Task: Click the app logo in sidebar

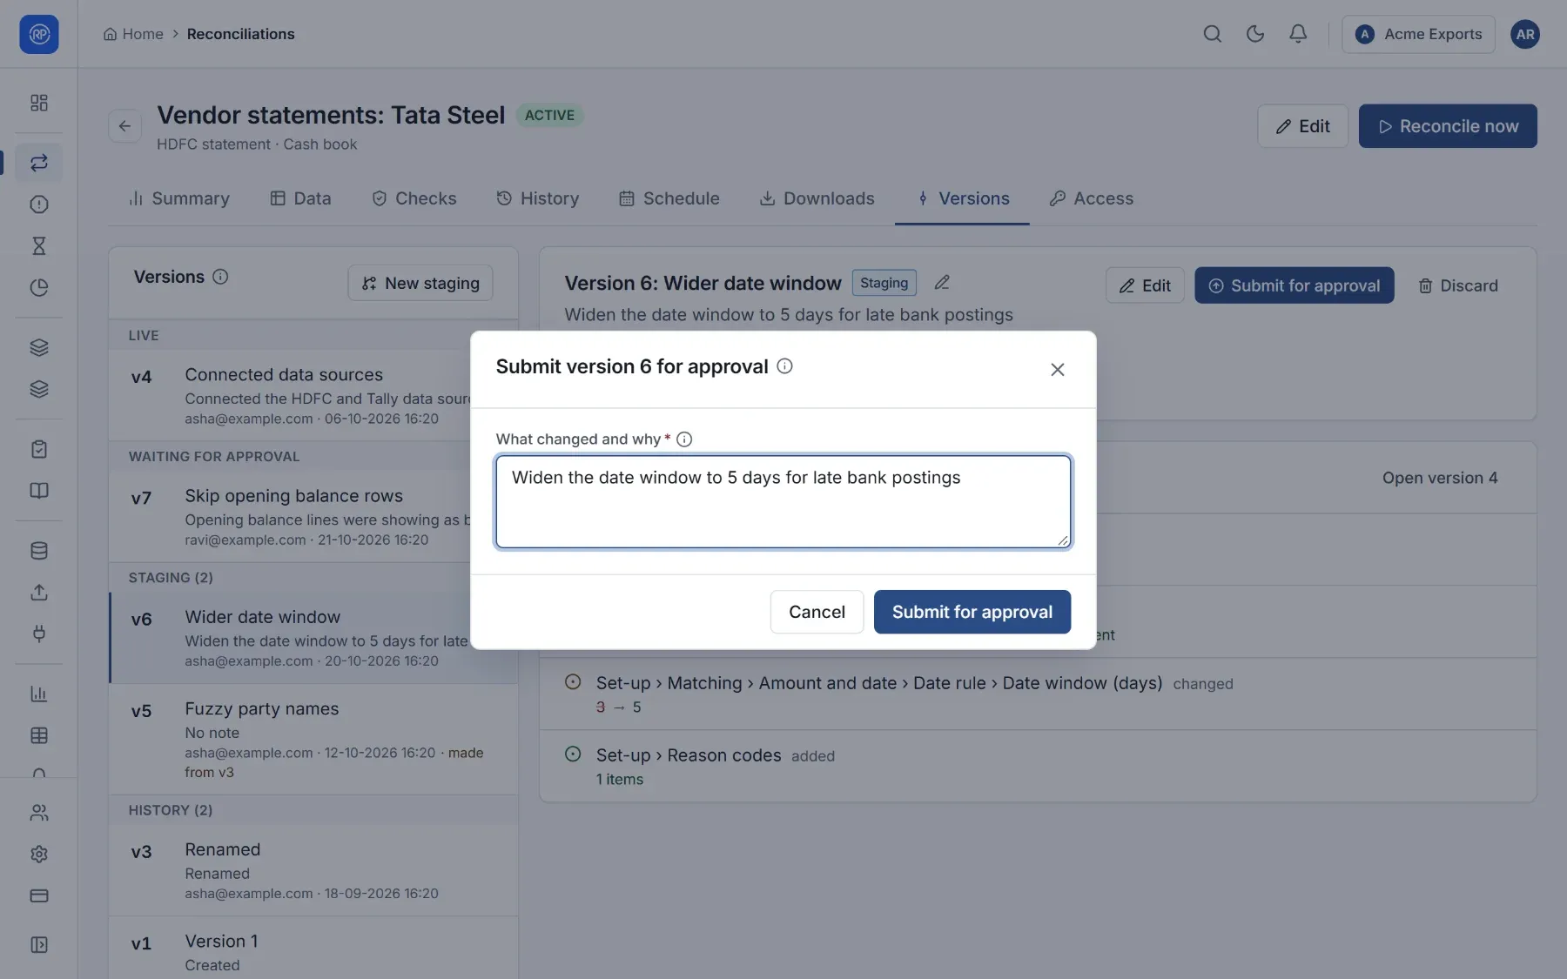Action: pyautogui.click(x=38, y=34)
